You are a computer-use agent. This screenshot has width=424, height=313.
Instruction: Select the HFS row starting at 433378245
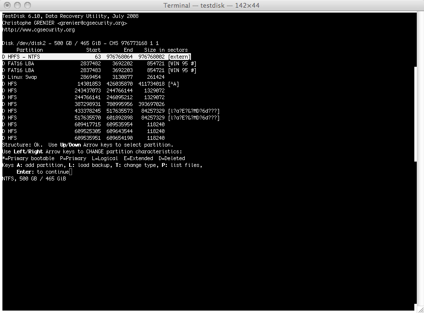pos(111,111)
